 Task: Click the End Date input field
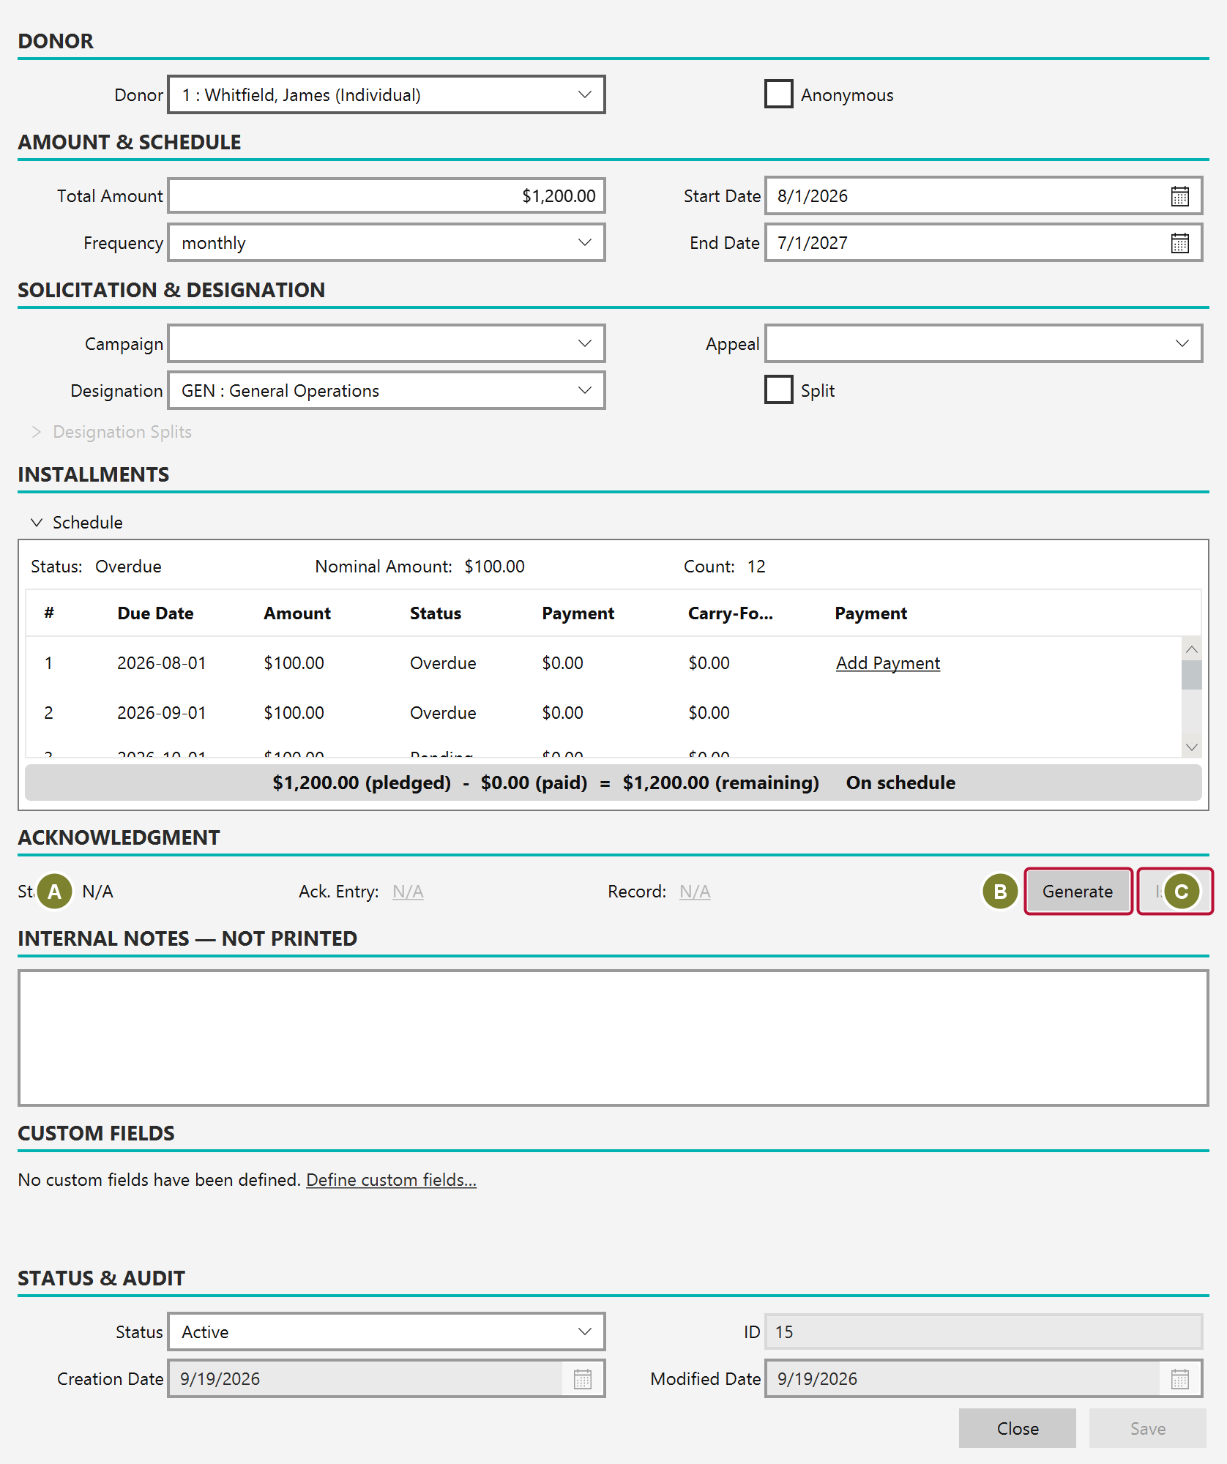[x=984, y=242]
